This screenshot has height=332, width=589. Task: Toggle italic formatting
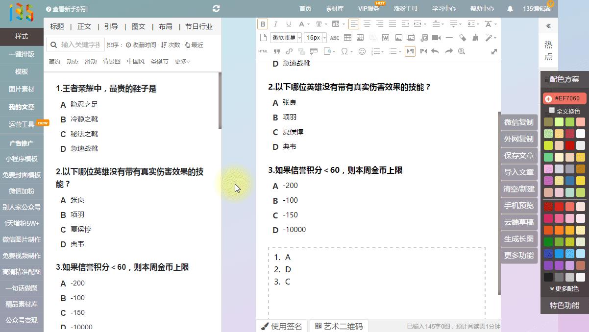click(275, 24)
